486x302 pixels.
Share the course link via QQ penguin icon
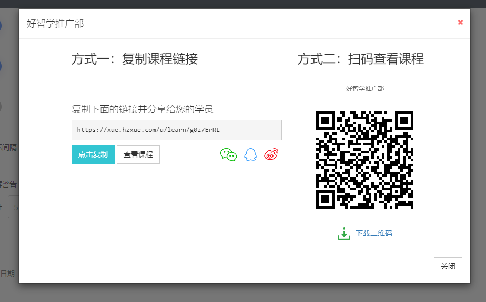coord(250,154)
